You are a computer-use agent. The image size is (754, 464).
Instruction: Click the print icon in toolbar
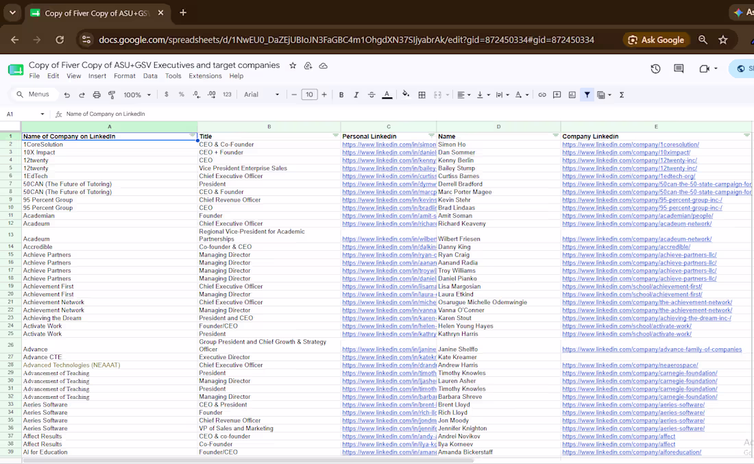click(x=97, y=95)
